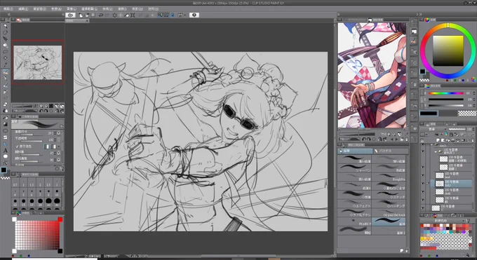Click the reference image in sub view
Screen dimensions: 477x260
pyautogui.click(x=372, y=75)
